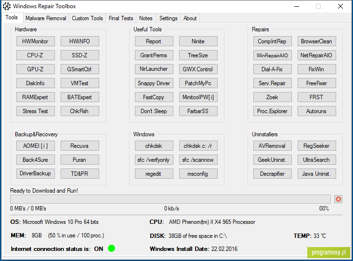Open MinitoolPW[i] partition tool
Viewport: 353px width, 261px height.
pyautogui.click(x=198, y=97)
